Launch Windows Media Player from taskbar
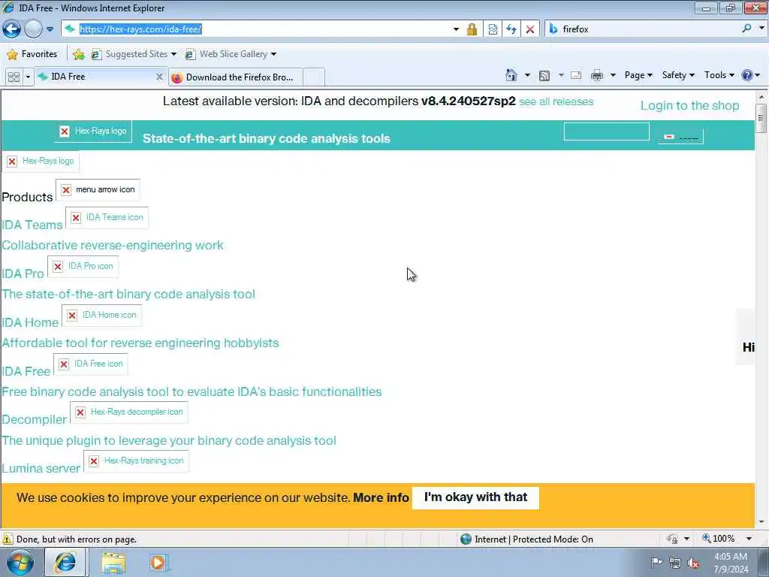 pos(159,562)
